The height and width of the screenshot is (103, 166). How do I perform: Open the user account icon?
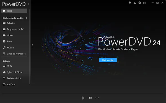coord(135,3)
